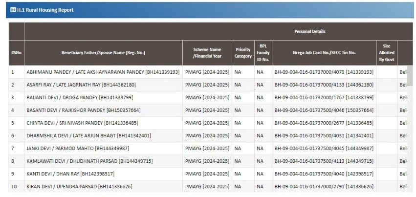This screenshot has height=197, width=416.
Task: Select the BPL Family ID No. header
Action: coord(263,52)
